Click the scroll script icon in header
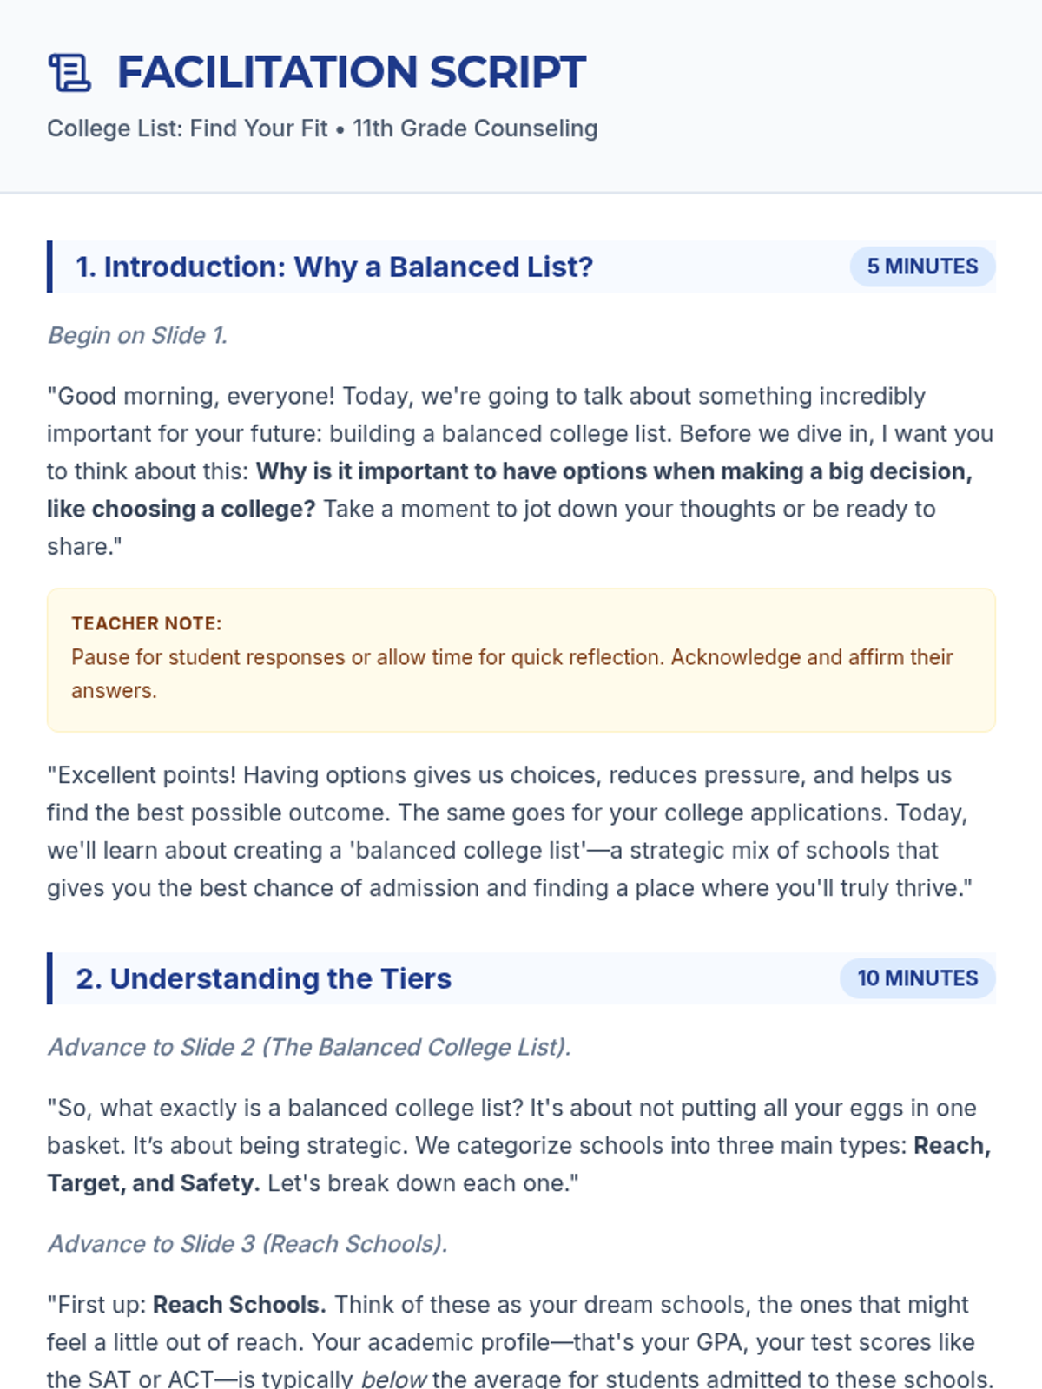 point(69,72)
